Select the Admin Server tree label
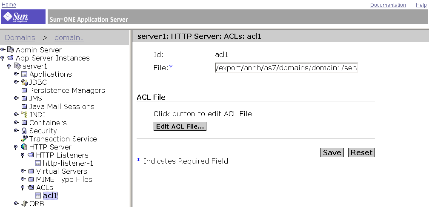The height and width of the screenshot is (207, 429). 39,50
